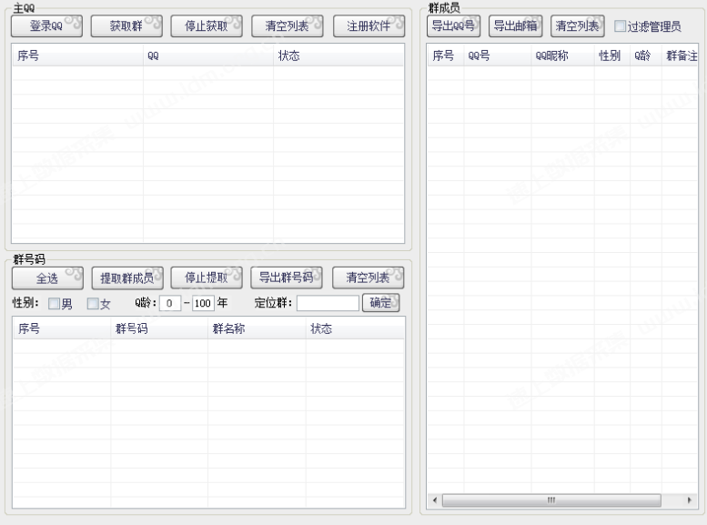The height and width of the screenshot is (525, 707).
Task: Click the Q龄 column header in members list
Action: tap(646, 56)
